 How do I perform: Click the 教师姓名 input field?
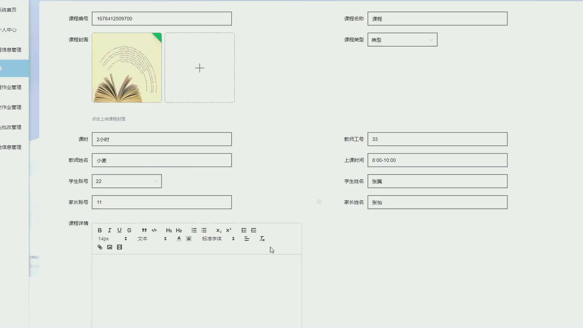[x=162, y=160]
